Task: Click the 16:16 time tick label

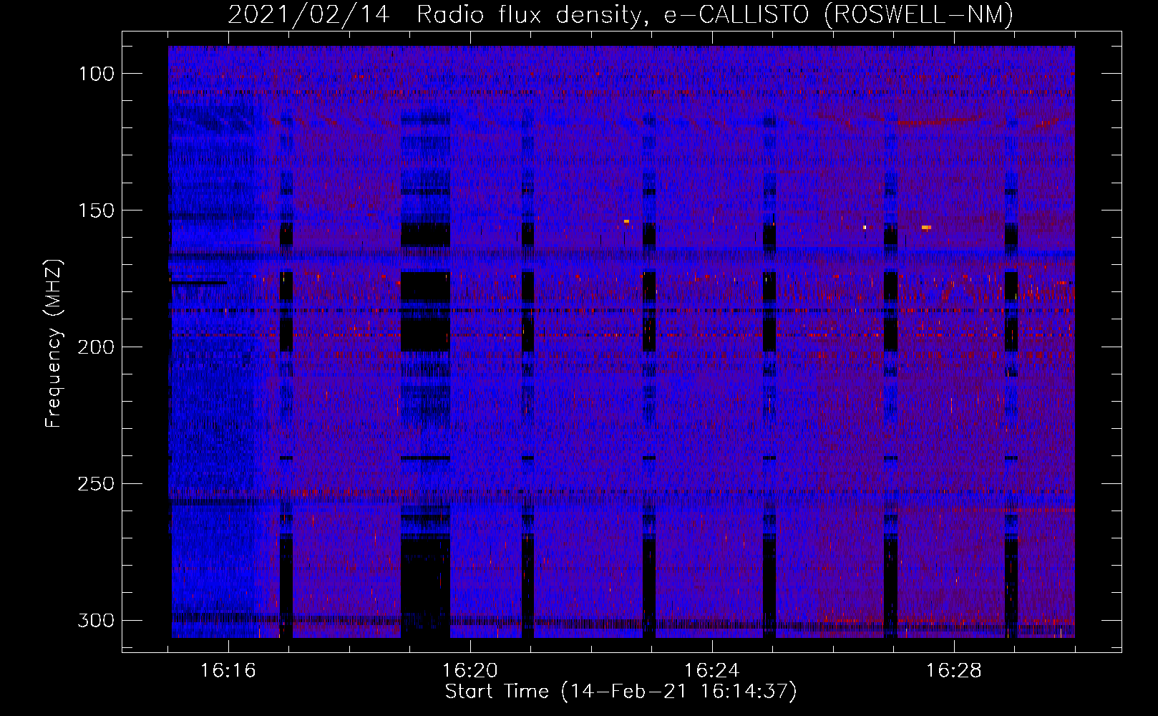Action: coord(228,671)
